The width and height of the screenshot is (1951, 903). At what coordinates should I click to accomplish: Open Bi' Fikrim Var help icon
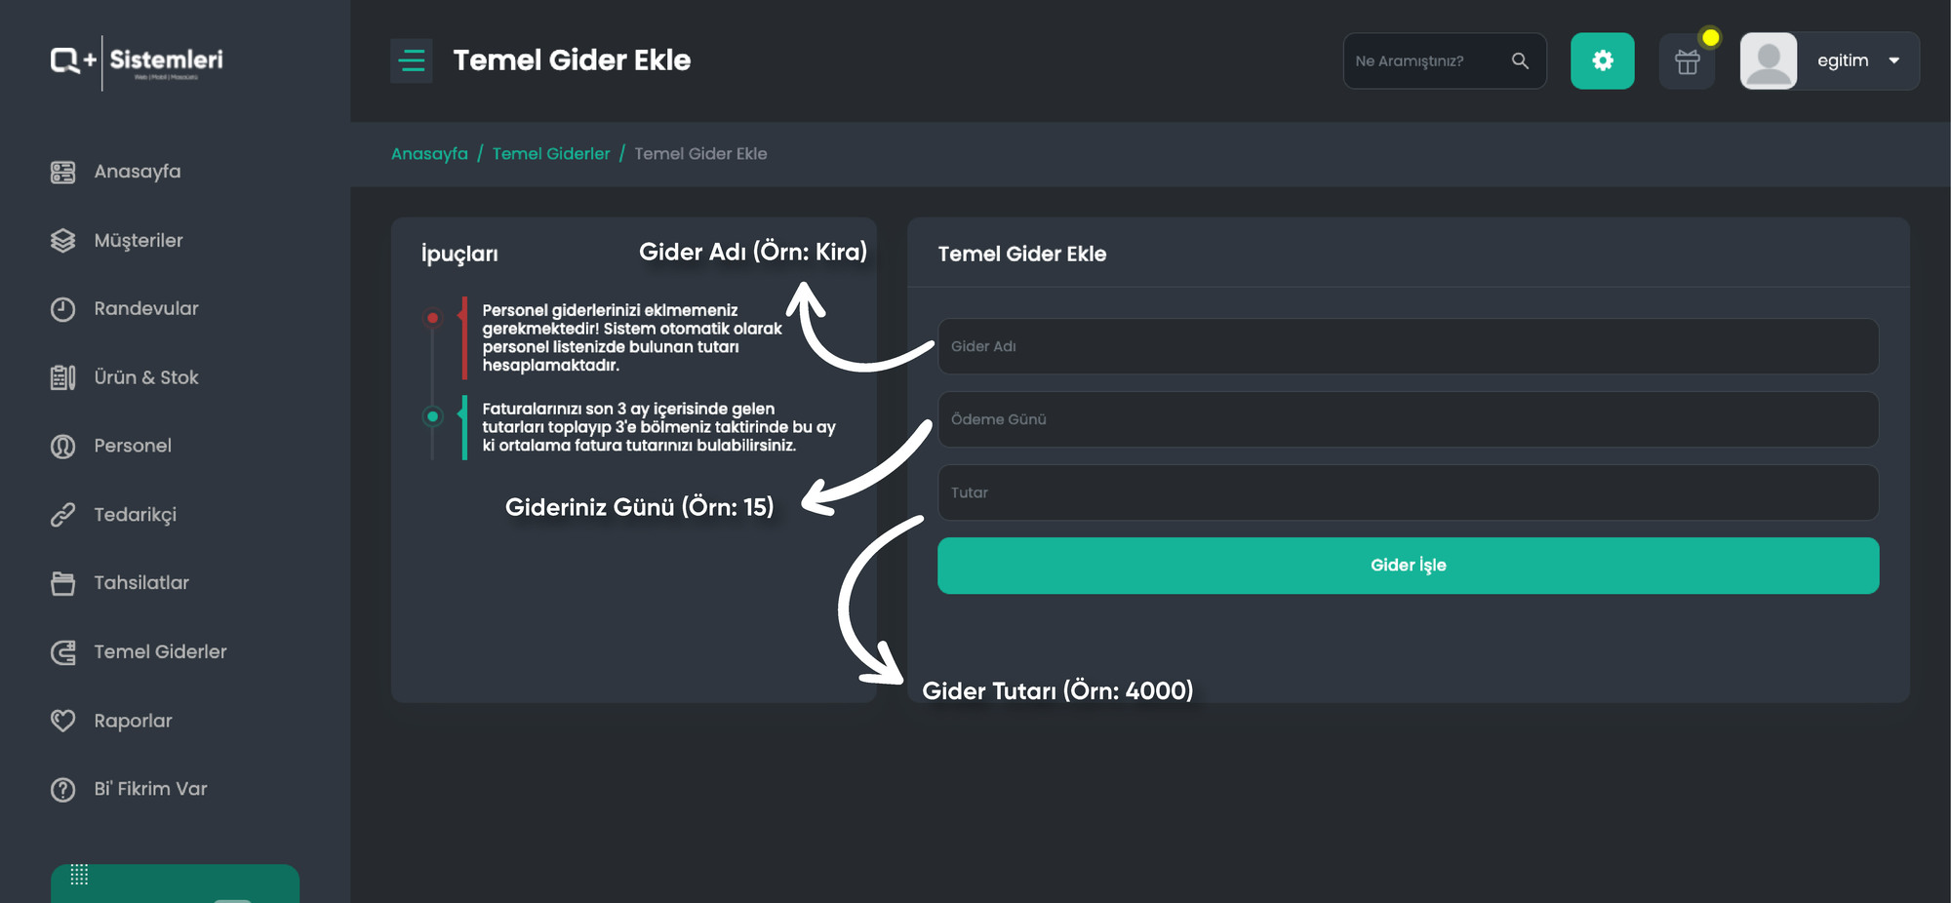(62, 790)
